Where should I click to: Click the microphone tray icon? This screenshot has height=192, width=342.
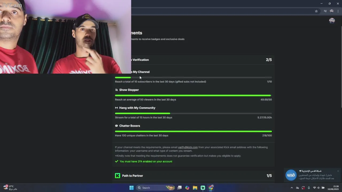coord(309,188)
